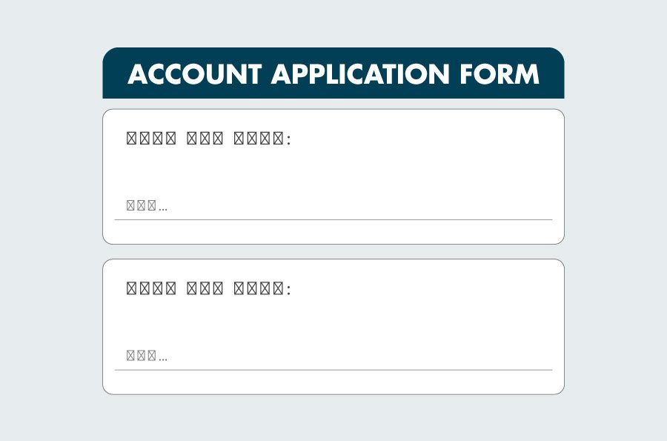Focus the bottom card's empty area beneath its label

click(x=333, y=320)
